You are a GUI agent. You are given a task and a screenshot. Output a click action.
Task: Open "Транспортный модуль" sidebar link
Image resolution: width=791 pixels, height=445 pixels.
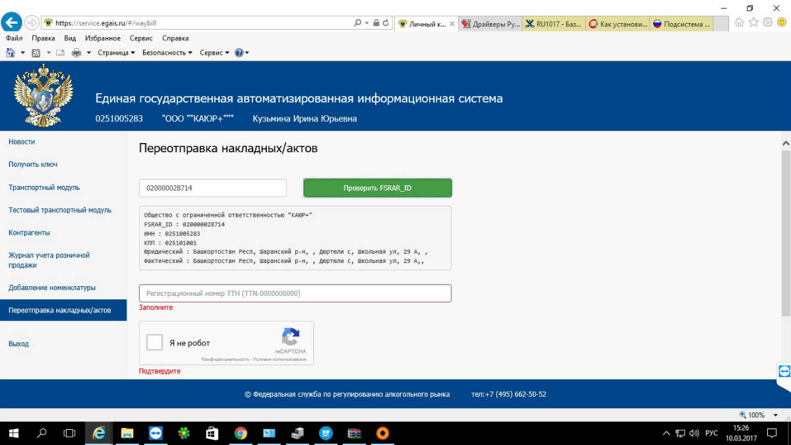(44, 187)
